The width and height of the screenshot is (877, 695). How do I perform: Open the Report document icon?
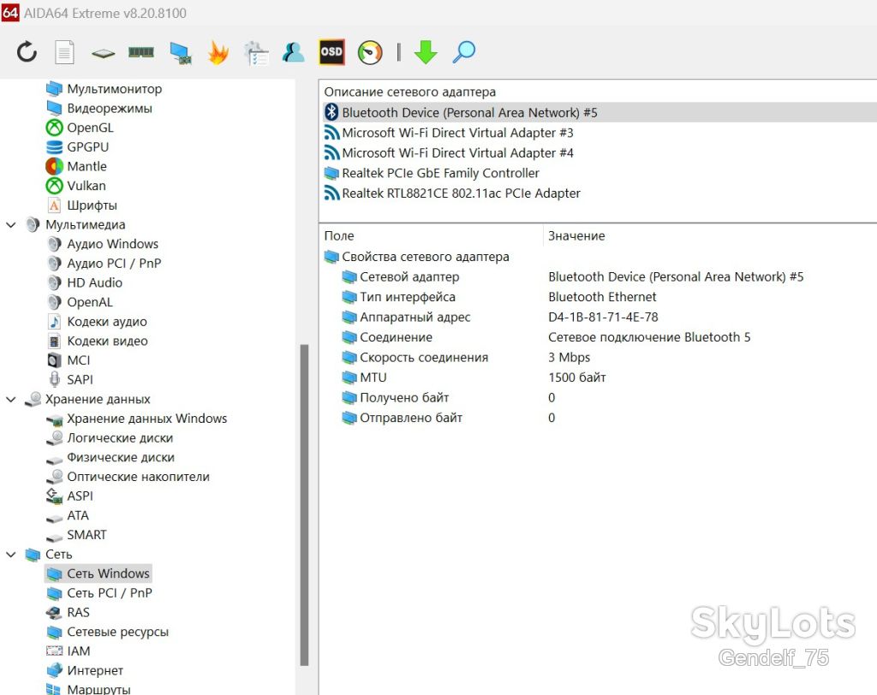point(64,52)
